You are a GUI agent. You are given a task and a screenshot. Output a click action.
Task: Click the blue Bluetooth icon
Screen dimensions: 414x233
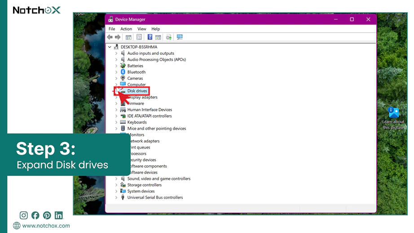123,72
